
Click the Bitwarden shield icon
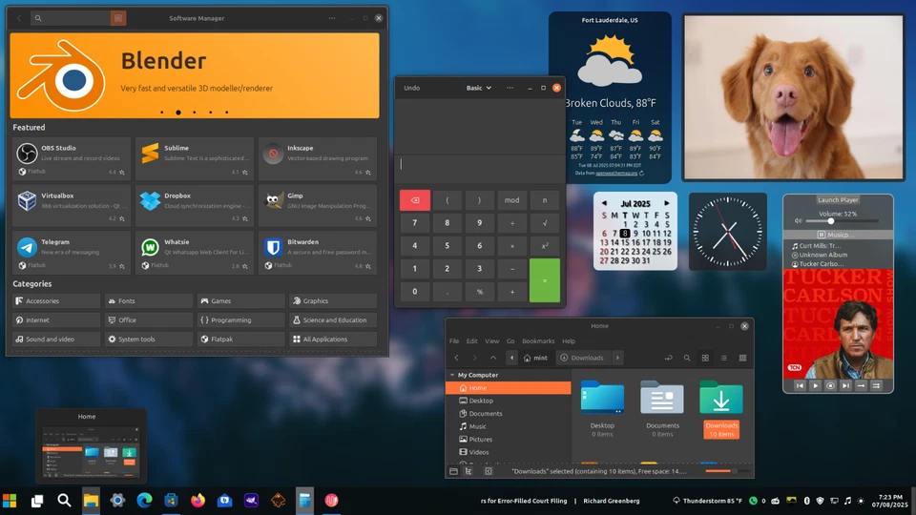point(272,247)
